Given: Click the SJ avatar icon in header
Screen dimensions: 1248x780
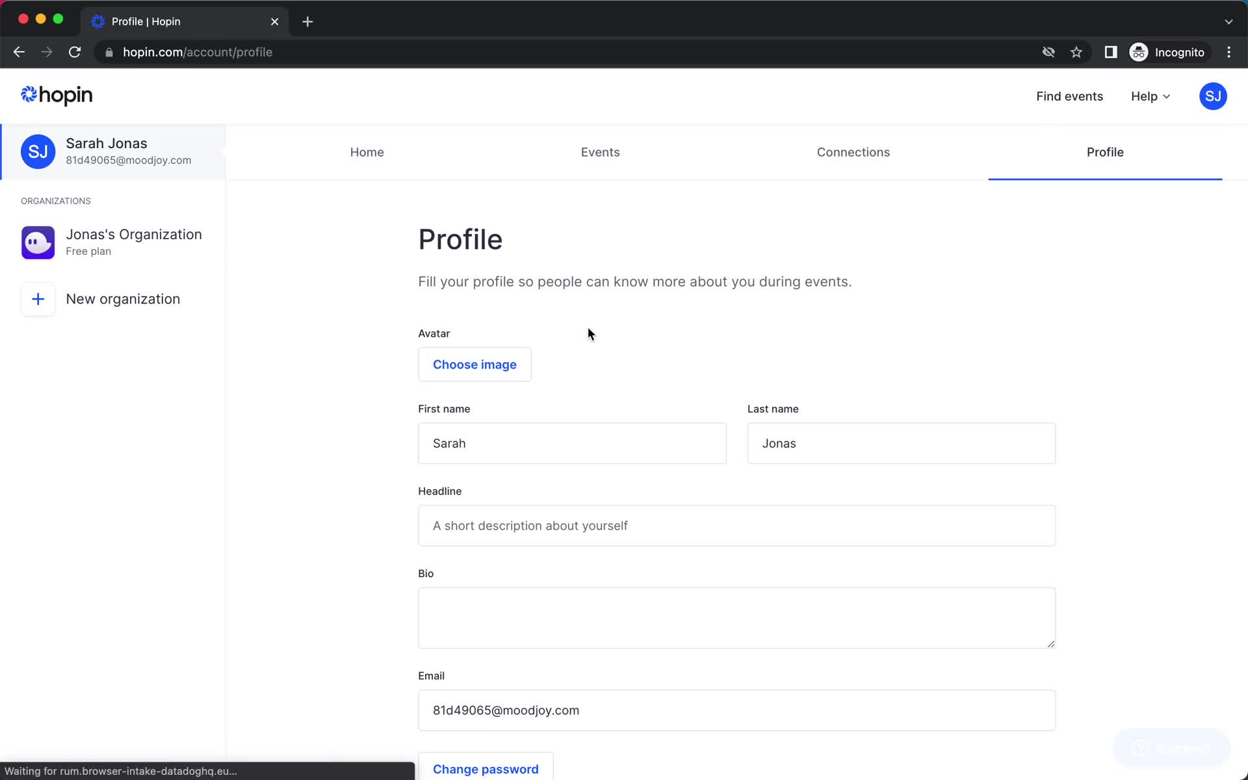Looking at the screenshot, I should [x=1213, y=96].
